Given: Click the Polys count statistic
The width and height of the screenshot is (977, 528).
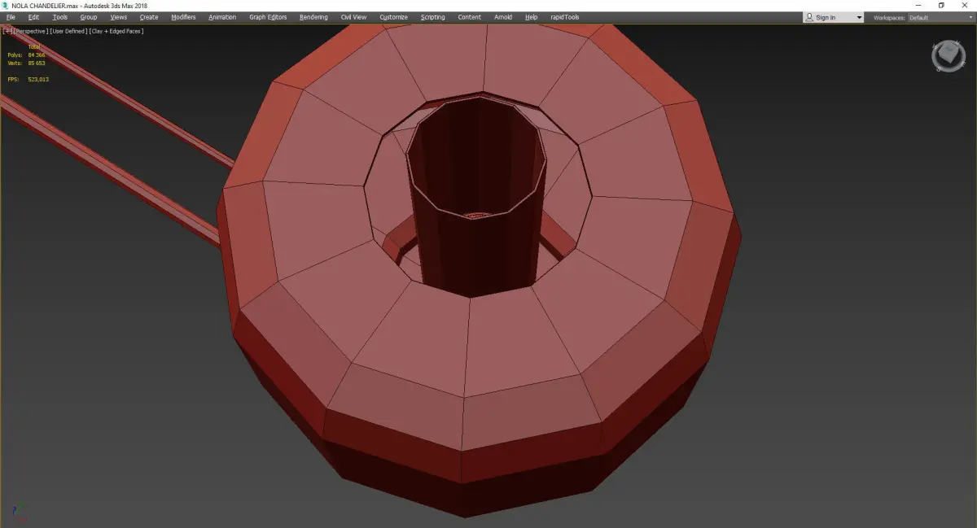Looking at the screenshot, I should coord(26,55).
